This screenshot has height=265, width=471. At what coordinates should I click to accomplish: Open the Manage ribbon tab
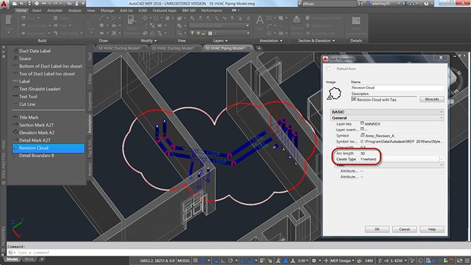107,11
